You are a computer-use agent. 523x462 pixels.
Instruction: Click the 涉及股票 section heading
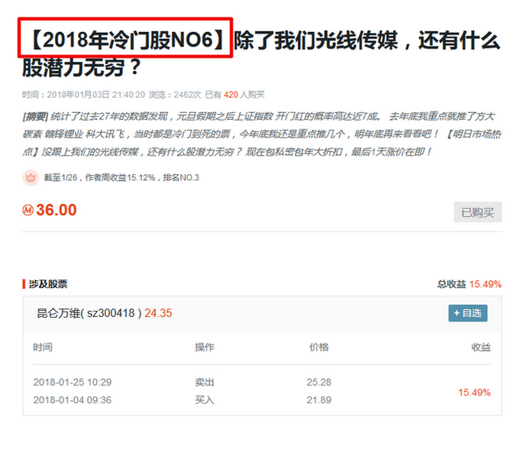(x=48, y=284)
